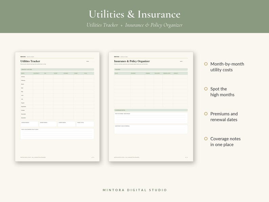269x202 pixels.
Task: Select the Premiums and renewal dates text
Action: coord(224,117)
